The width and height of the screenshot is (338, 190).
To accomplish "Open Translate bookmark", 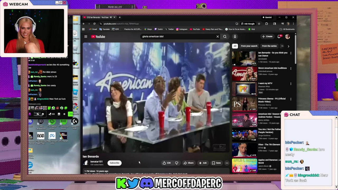I will 104,29.
